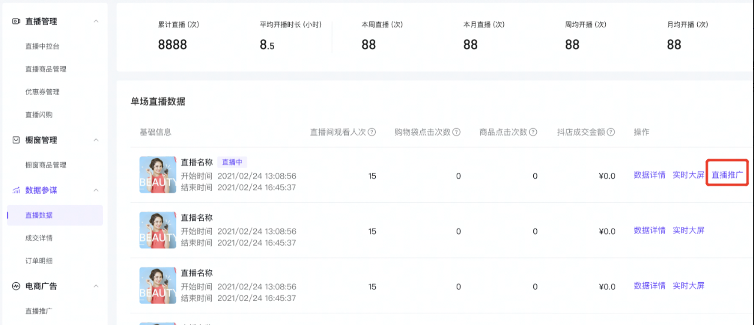Click view count 15 in the 直播中 row
The height and width of the screenshot is (325, 754).
pos(372,176)
